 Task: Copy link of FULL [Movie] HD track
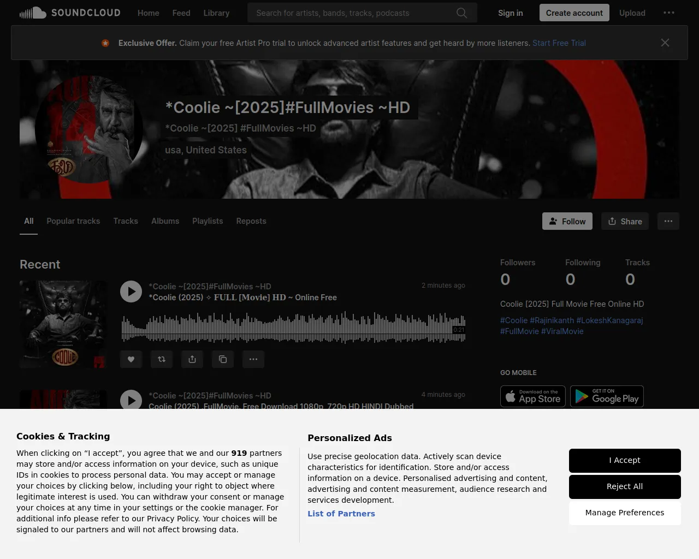tap(223, 359)
